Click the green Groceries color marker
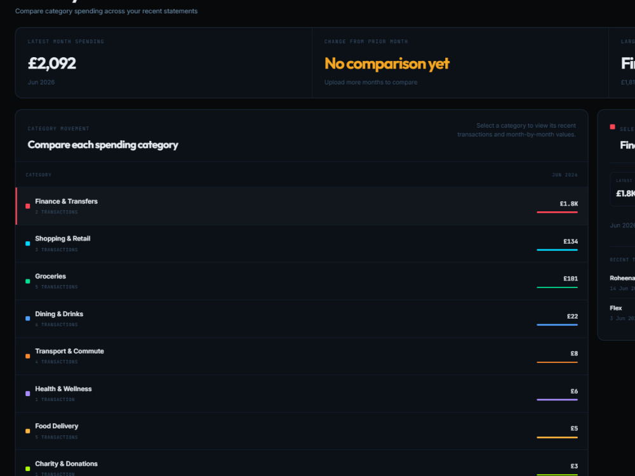This screenshot has width=635, height=476. [27, 281]
